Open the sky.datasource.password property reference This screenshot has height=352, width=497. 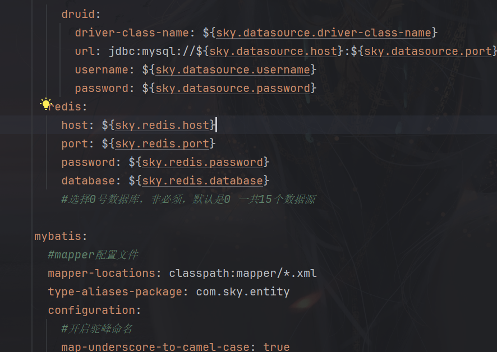[x=232, y=89]
